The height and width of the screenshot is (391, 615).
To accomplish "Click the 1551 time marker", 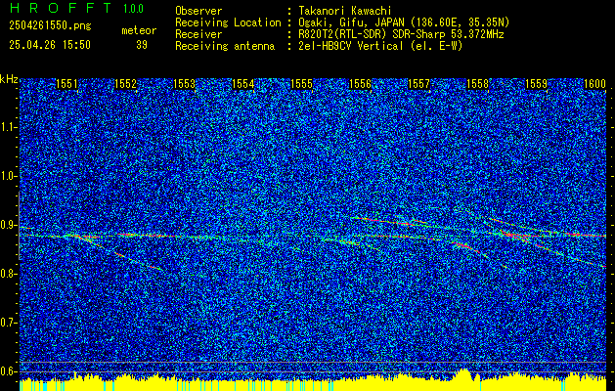I will 66,84.
